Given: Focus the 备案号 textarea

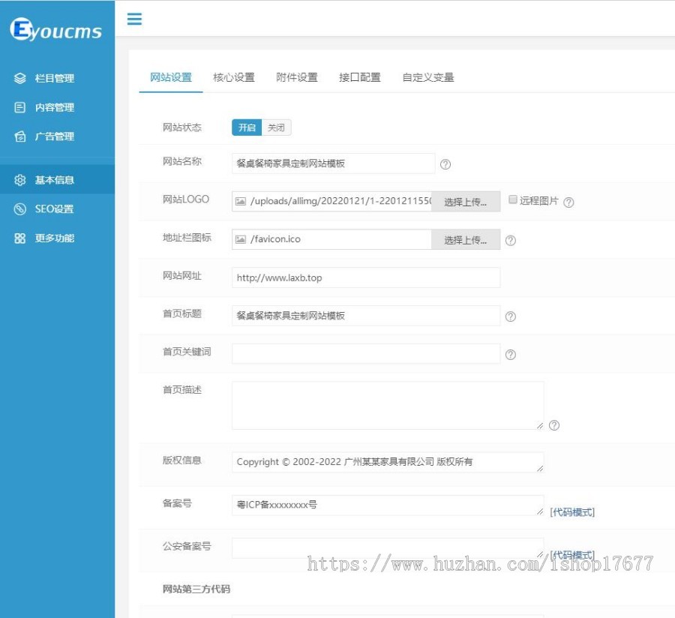Looking at the screenshot, I should [388, 505].
